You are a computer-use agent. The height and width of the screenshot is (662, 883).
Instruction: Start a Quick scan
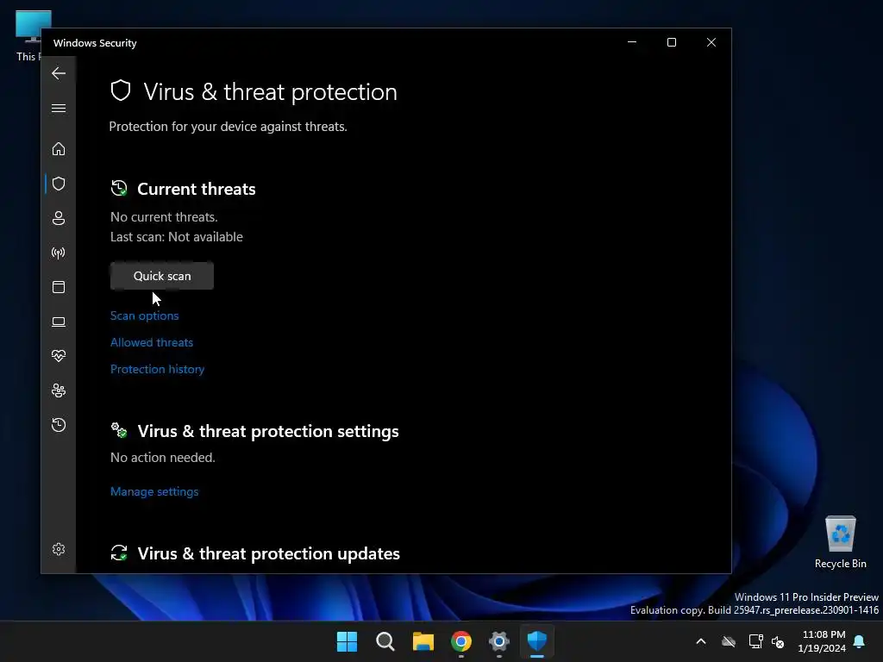162,276
